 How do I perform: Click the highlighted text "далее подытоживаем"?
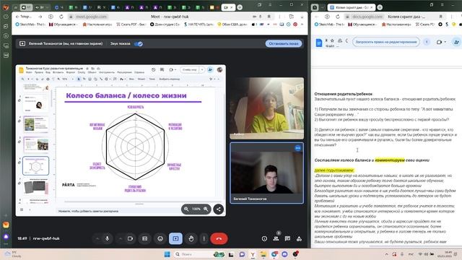tap(334, 170)
